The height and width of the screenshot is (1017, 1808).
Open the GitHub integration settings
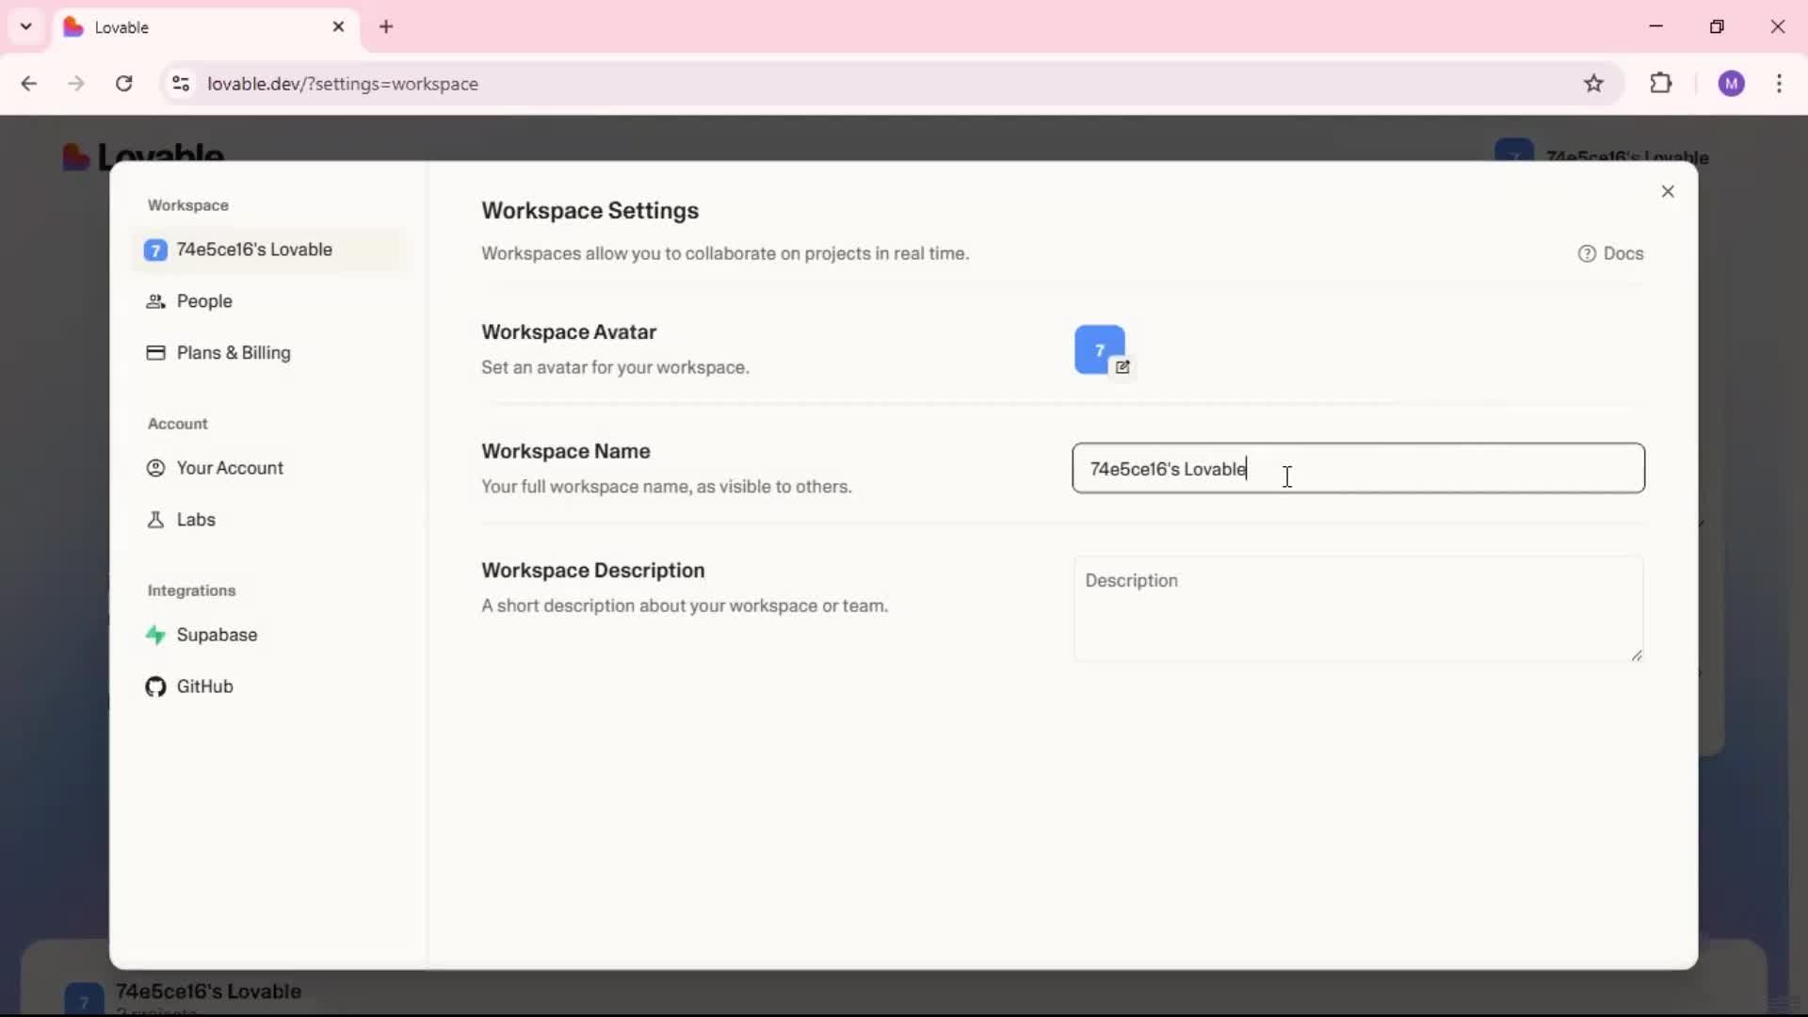(x=268, y=686)
